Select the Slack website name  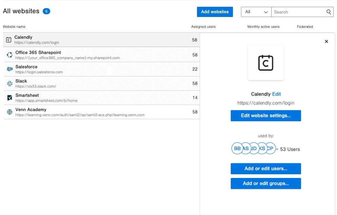[21, 81]
